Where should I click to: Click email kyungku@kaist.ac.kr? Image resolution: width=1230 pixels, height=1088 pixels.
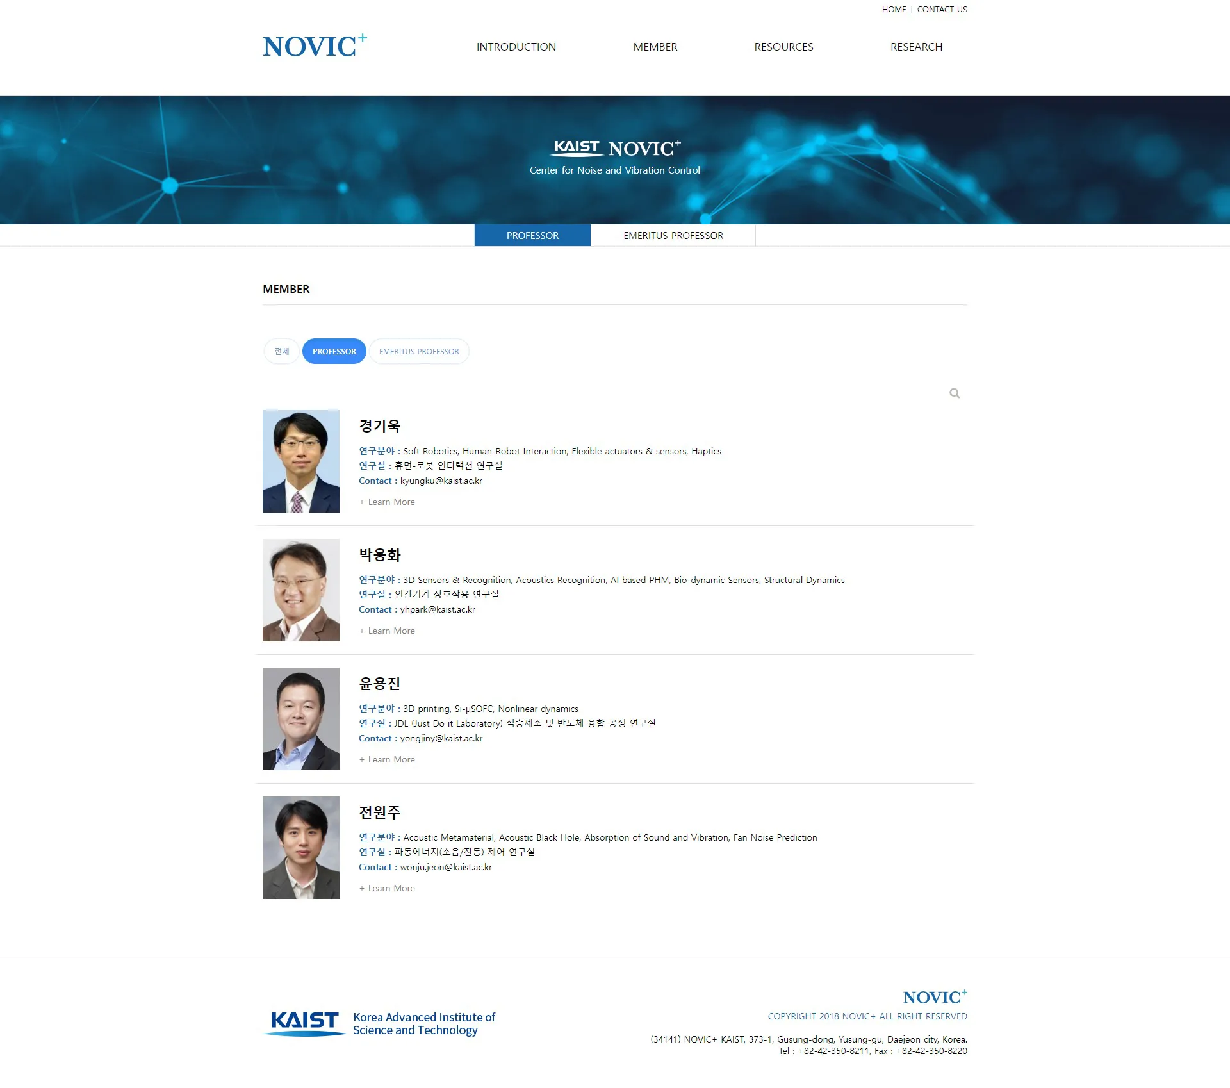click(441, 481)
